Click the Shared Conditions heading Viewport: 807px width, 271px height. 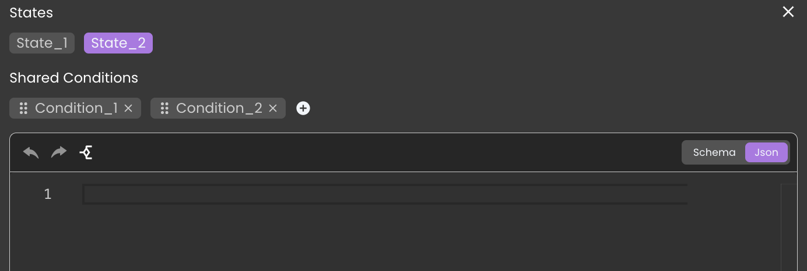pyautogui.click(x=74, y=78)
